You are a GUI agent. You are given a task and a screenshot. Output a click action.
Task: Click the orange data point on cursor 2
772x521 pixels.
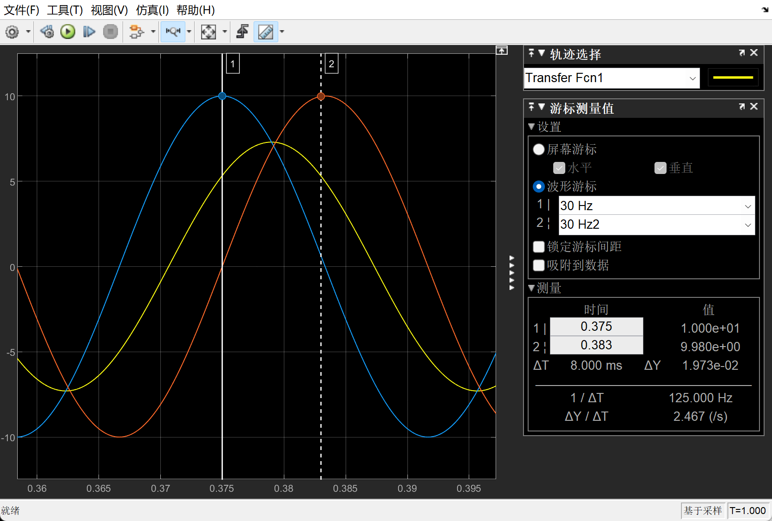pos(321,96)
